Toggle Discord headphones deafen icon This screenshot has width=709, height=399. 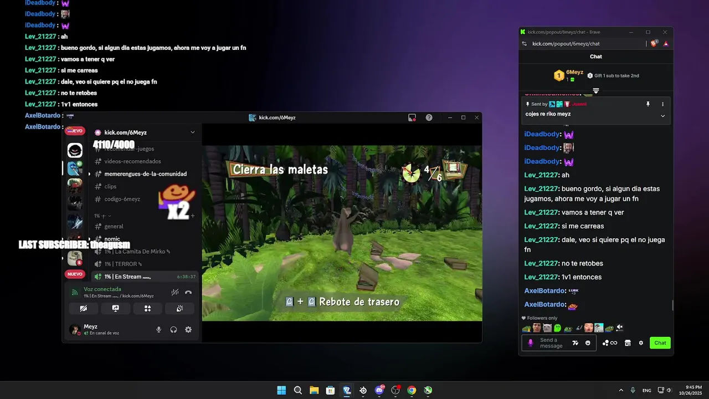point(173,330)
